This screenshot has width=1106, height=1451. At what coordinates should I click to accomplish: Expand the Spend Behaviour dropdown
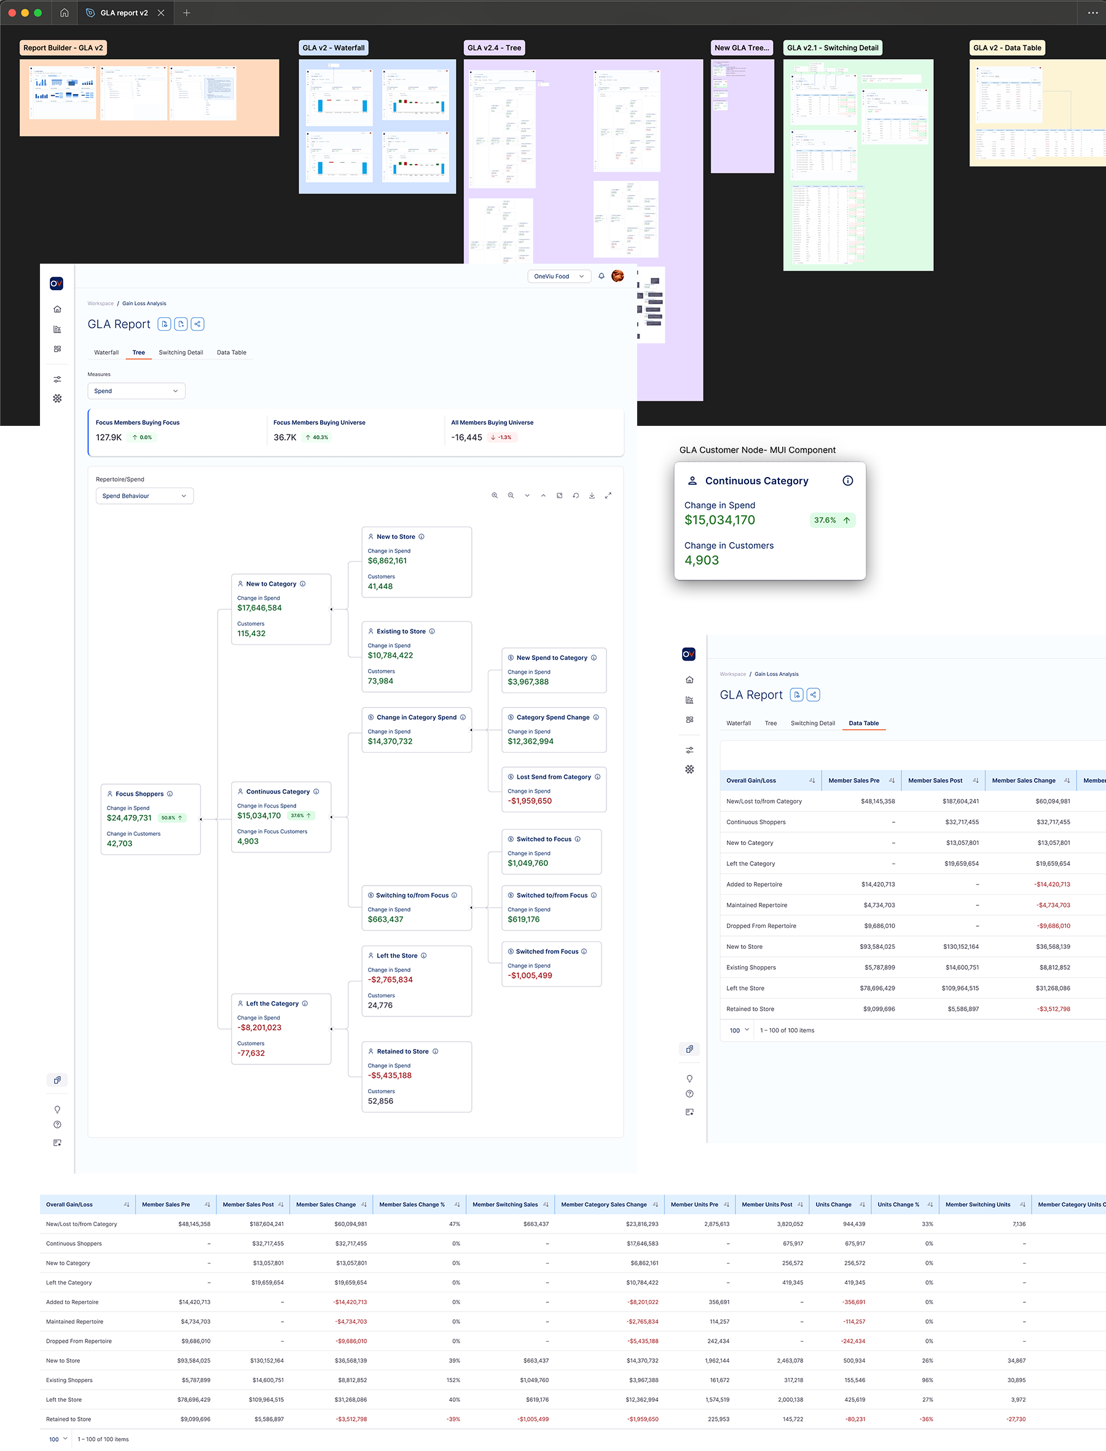pos(144,496)
